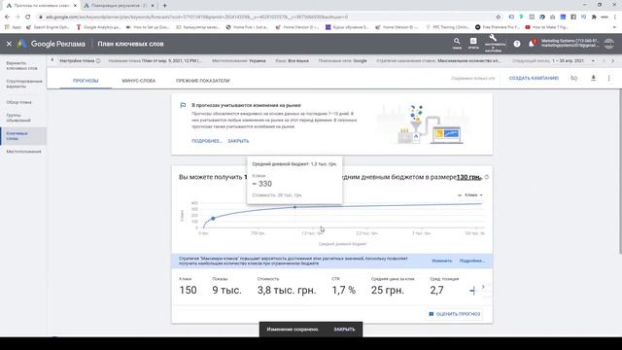Click the 3,8 тыс. грн. cost value
Viewport: 622px width, 350px height.
click(x=287, y=290)
